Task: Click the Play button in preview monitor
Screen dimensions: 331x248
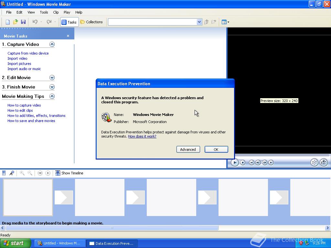Action: 235,163
